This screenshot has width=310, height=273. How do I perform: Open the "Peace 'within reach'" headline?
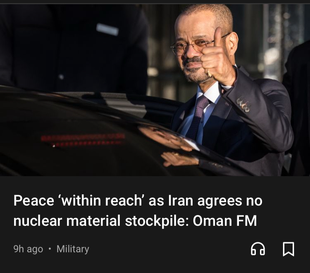pos(138,211)
